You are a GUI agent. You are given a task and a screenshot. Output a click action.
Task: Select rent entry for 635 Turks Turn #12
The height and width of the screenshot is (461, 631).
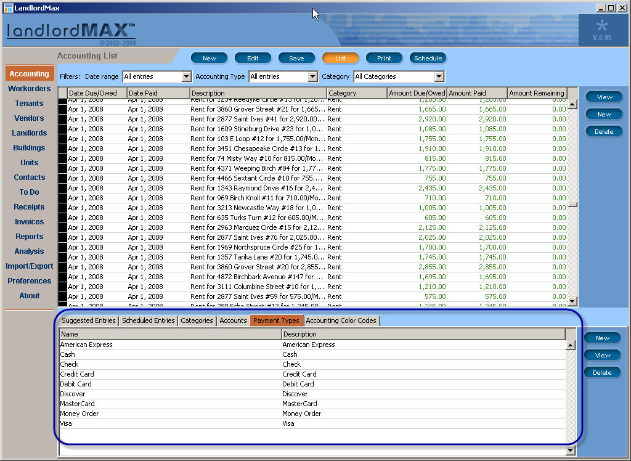pos(312,218)
